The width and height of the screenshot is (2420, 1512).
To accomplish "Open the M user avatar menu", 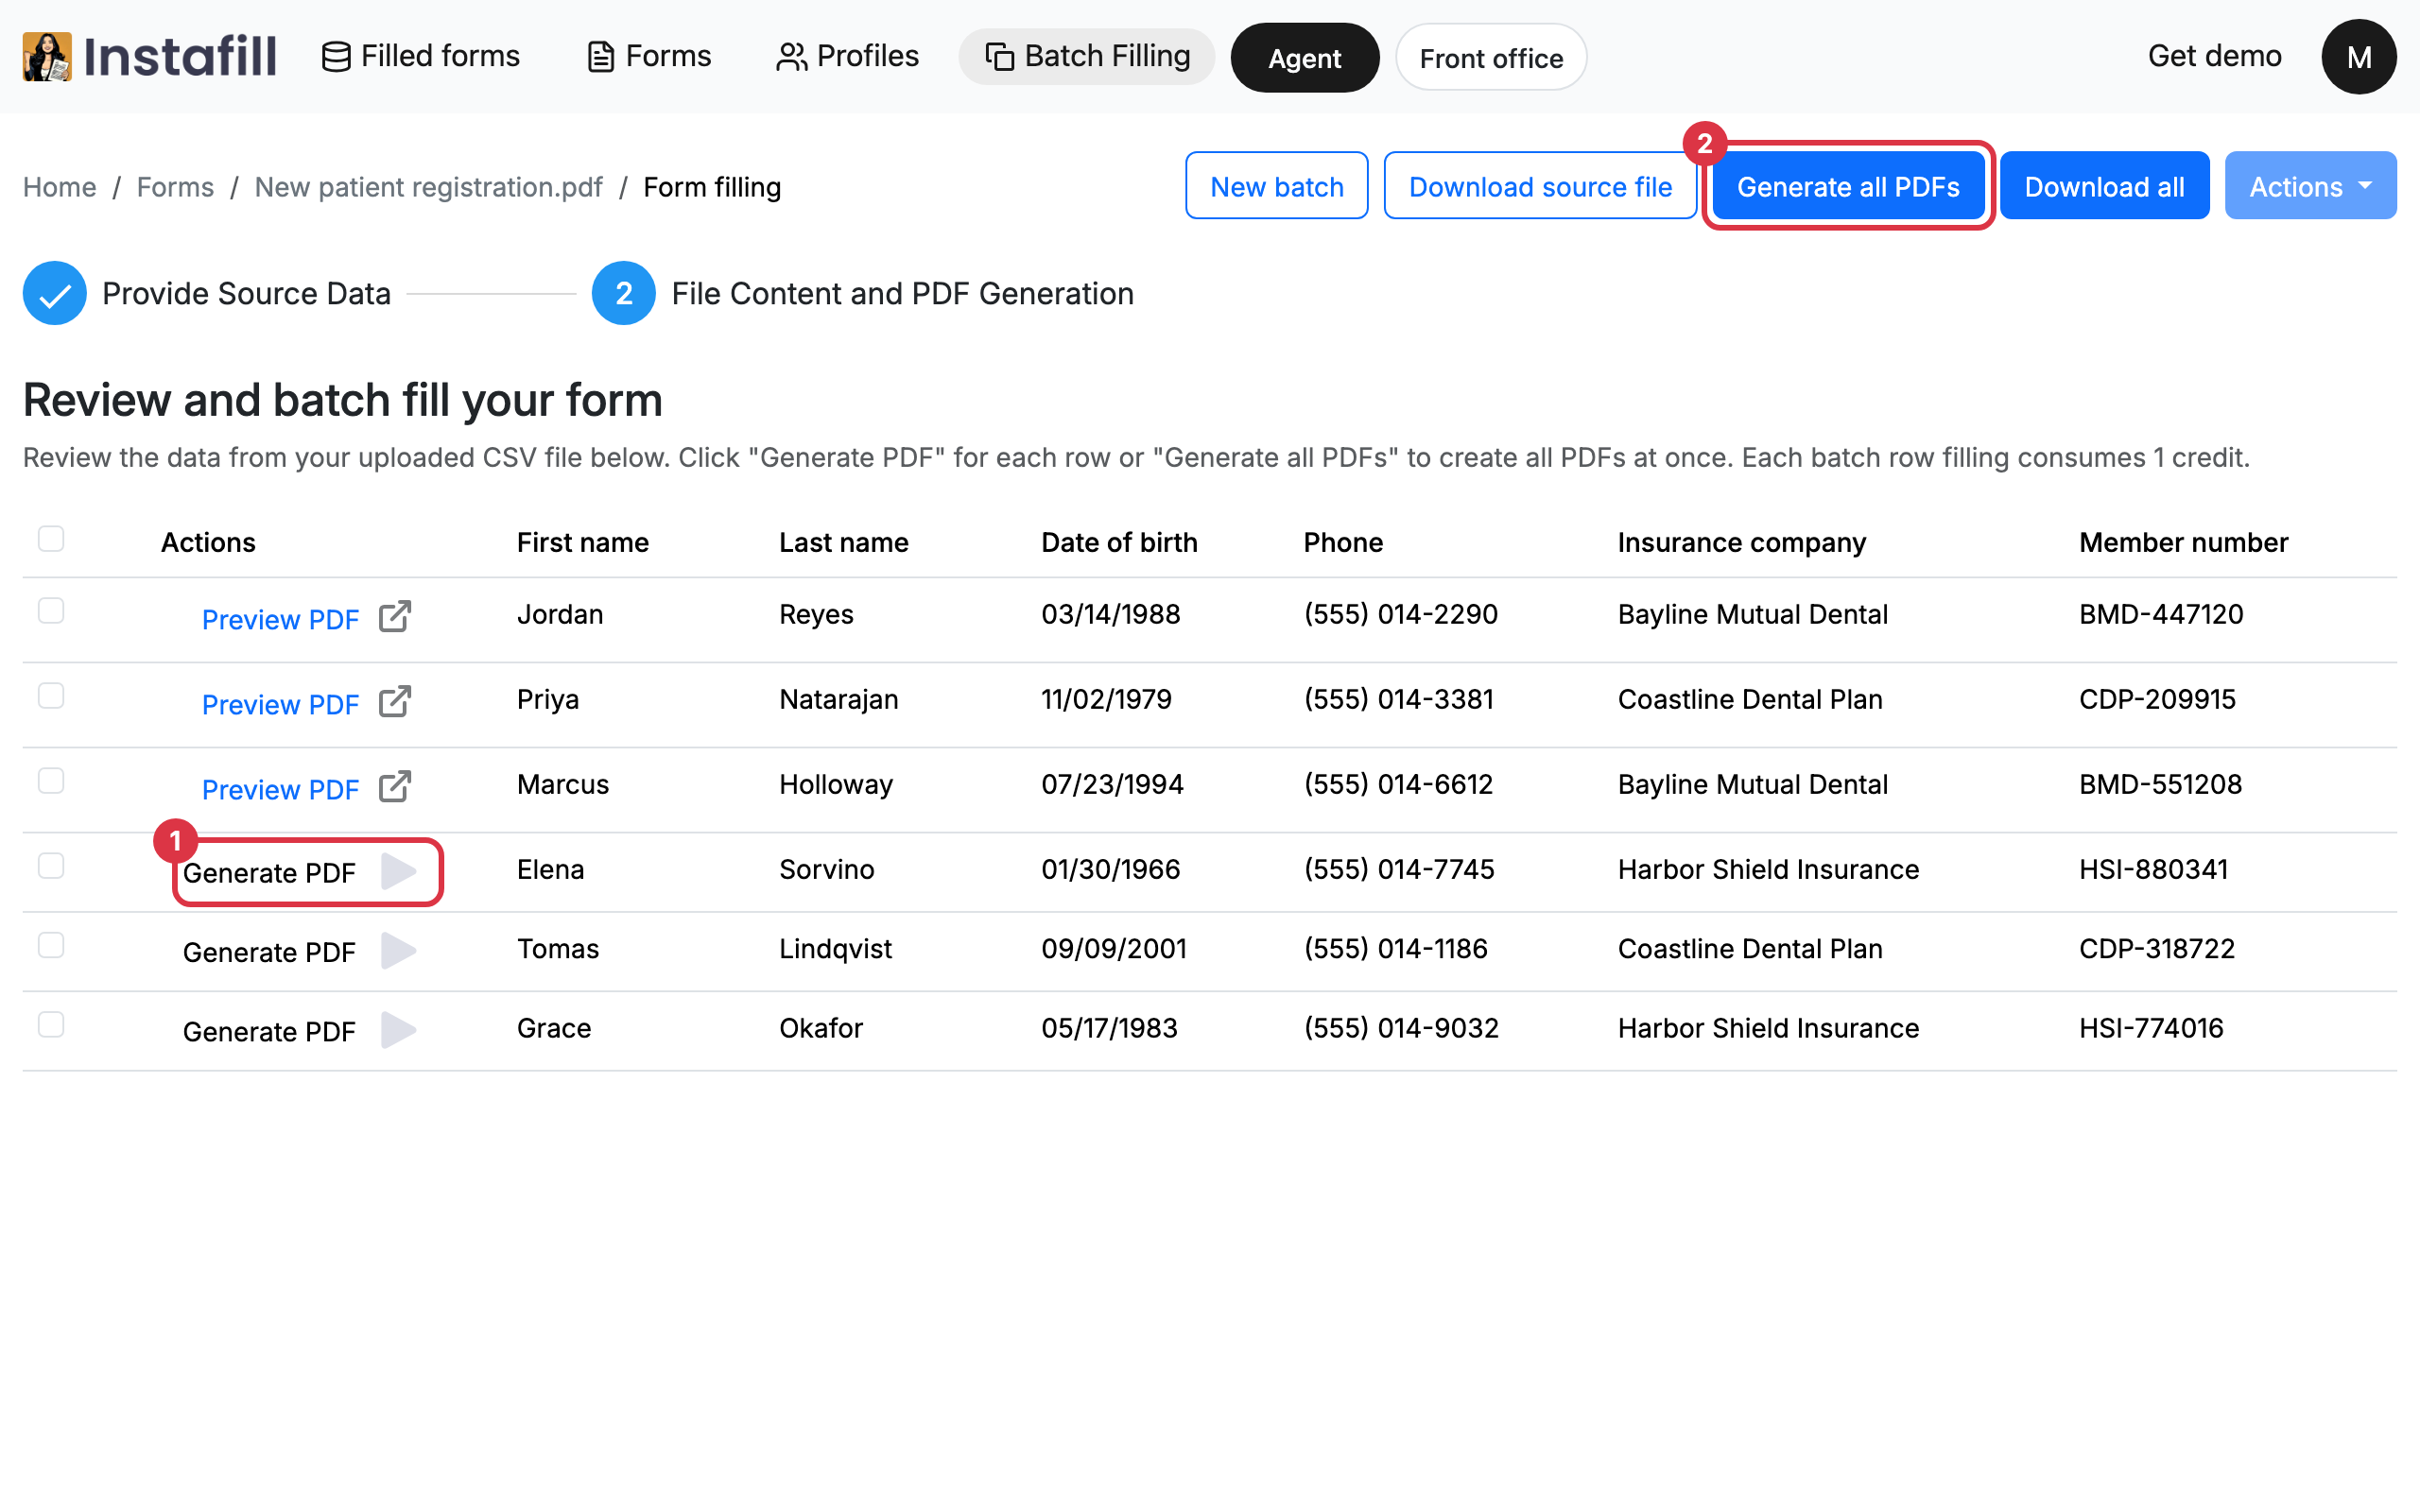I will [2358, 57].
